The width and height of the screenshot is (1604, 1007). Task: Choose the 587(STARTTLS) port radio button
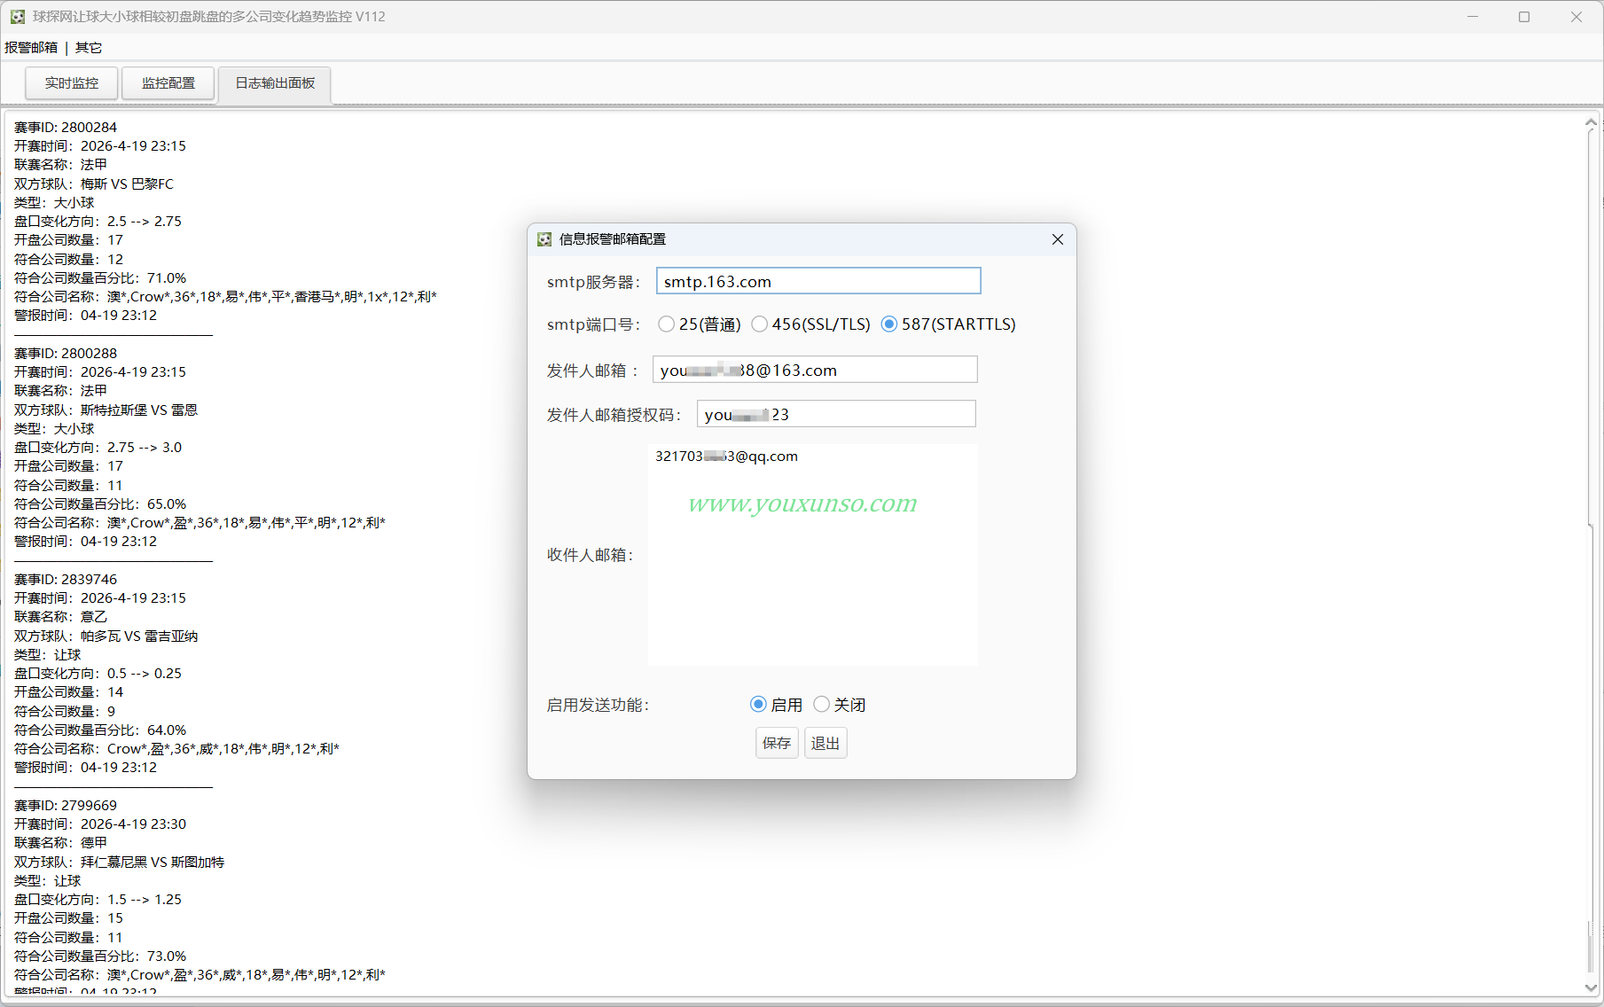coord(889,324)
